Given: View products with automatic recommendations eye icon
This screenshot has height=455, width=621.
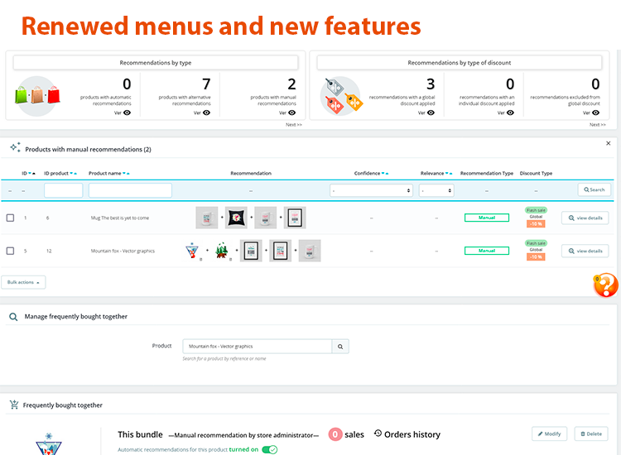Looking at the screenshot, I should point(127,113).
